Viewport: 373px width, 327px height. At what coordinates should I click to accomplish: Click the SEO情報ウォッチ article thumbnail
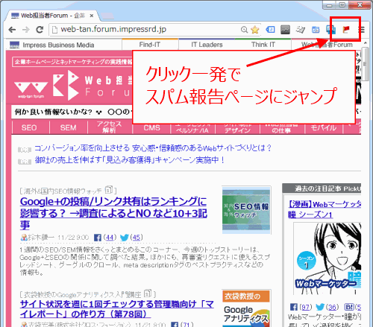click(x=246, y=211)
